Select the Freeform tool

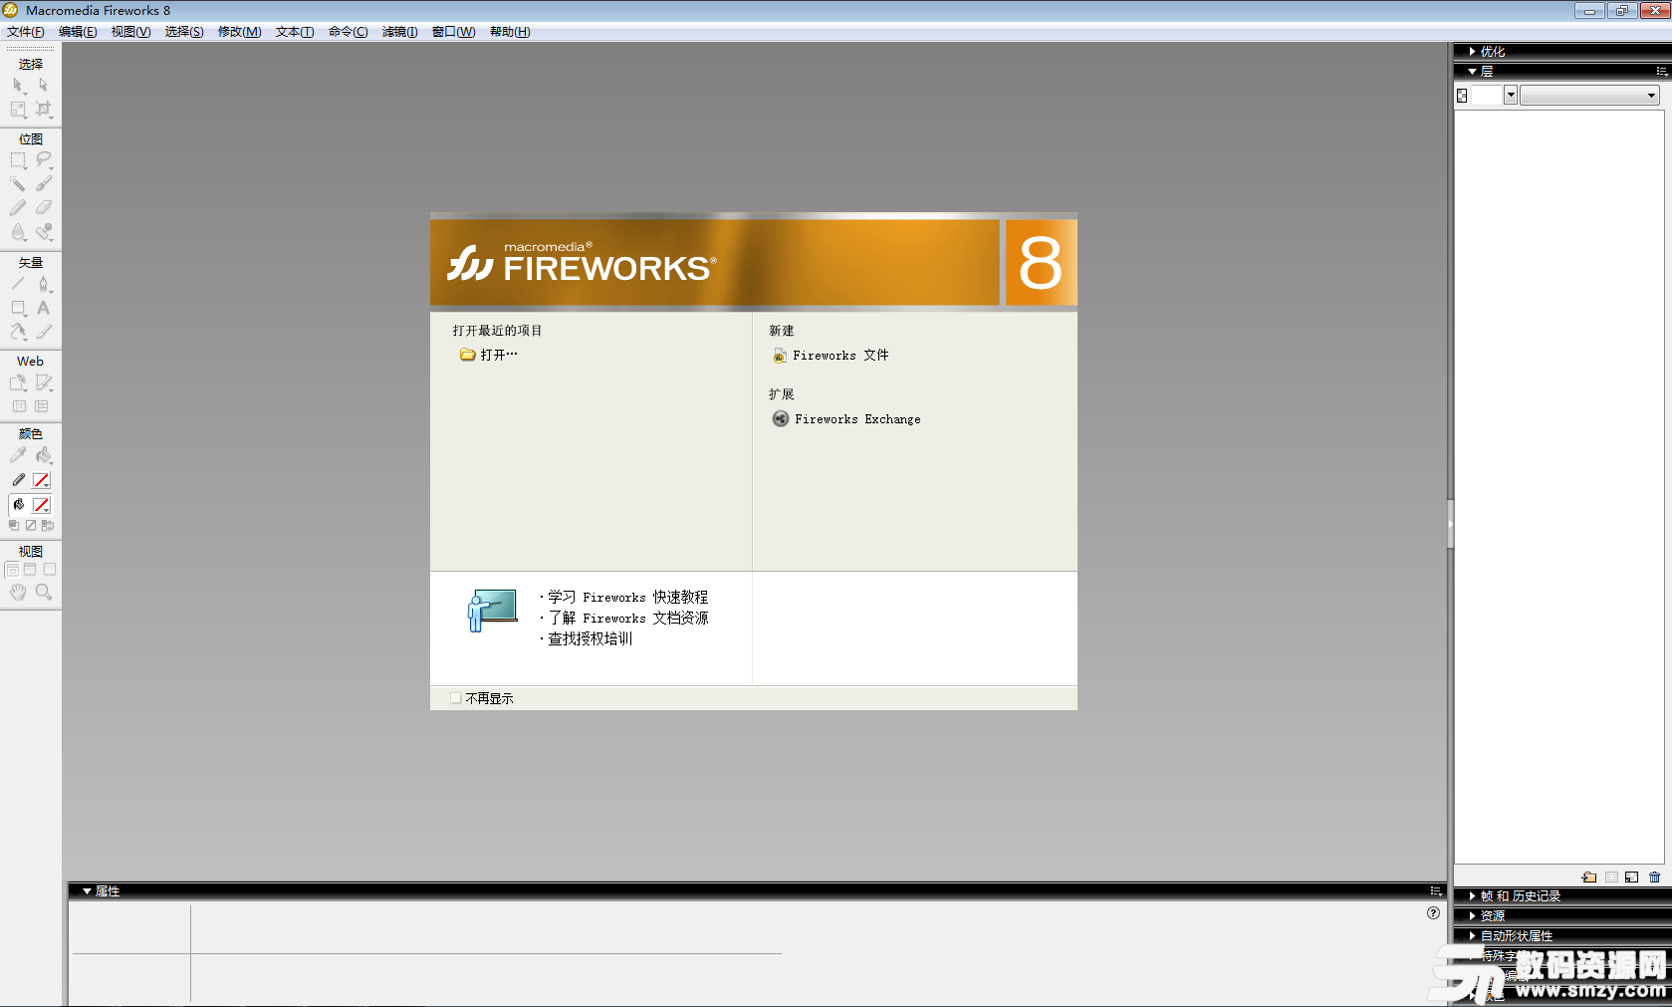click(x=18, y=332)
